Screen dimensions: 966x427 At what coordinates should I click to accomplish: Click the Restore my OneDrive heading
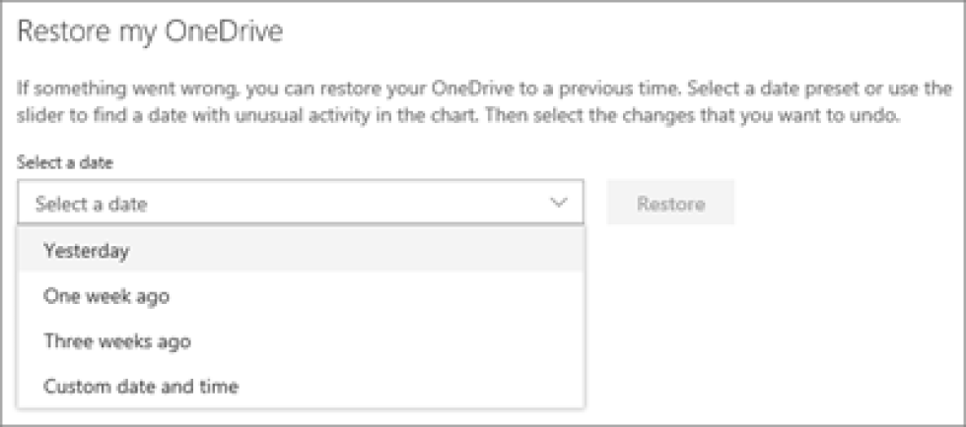[151, 32]
